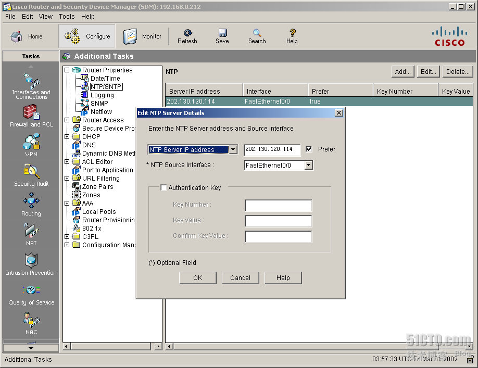Click the Confirm Key Value input field

click(x=279, y=237)
